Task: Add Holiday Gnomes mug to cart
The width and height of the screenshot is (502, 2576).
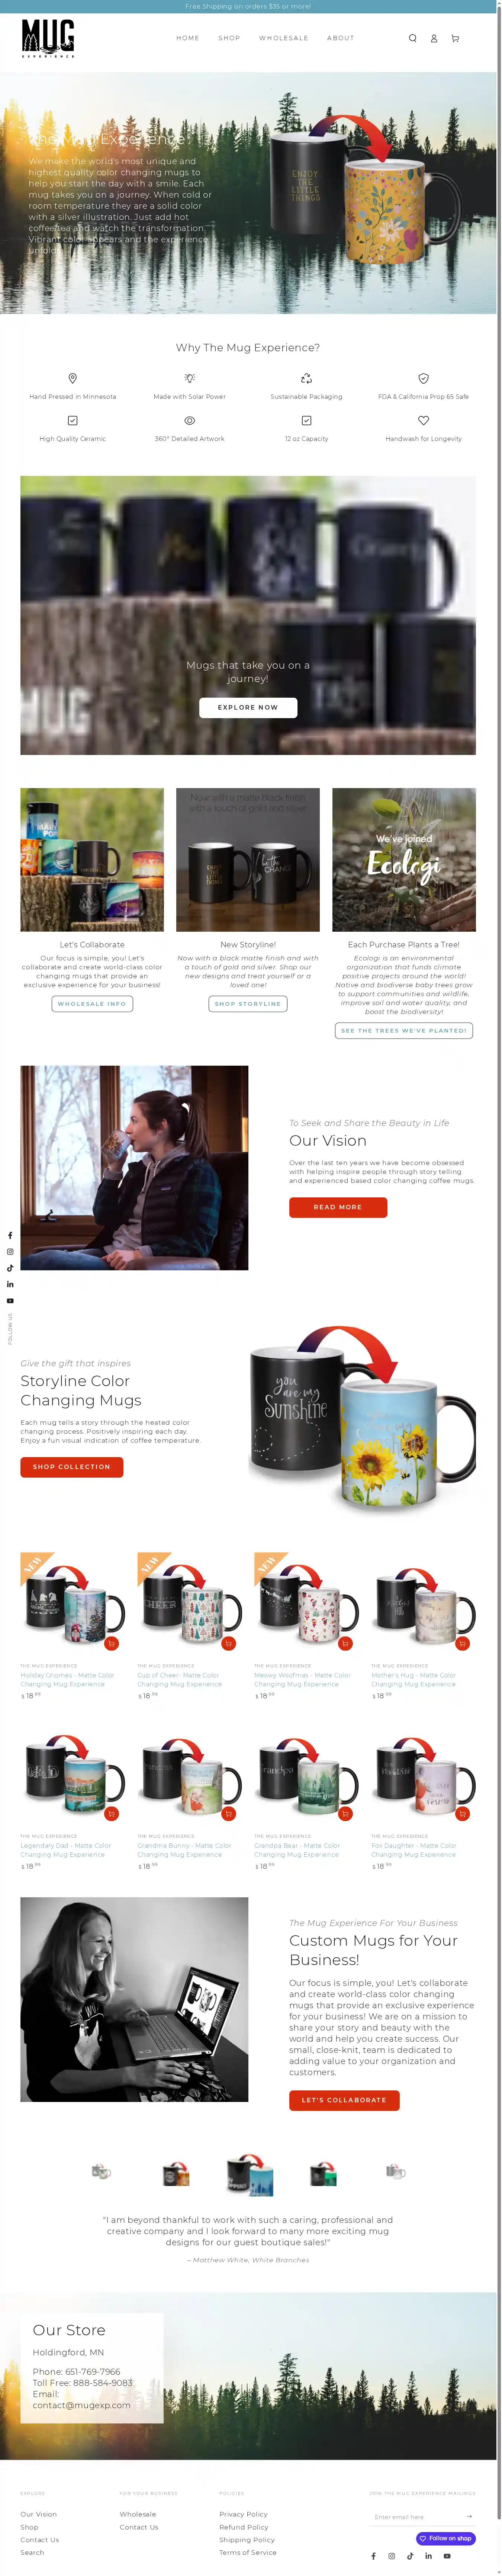Action: (111, 1643)
